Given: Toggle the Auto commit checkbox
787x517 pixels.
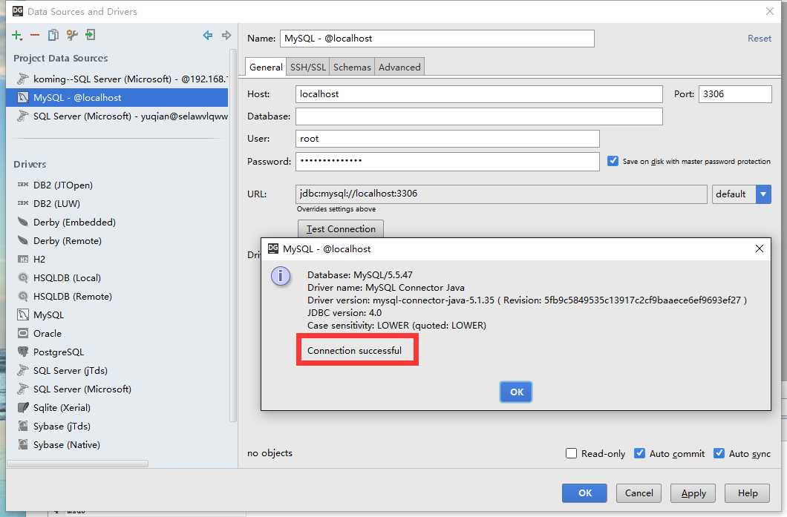Looking at the screenshot, I should pyautogui.click(x=639, y=453).
